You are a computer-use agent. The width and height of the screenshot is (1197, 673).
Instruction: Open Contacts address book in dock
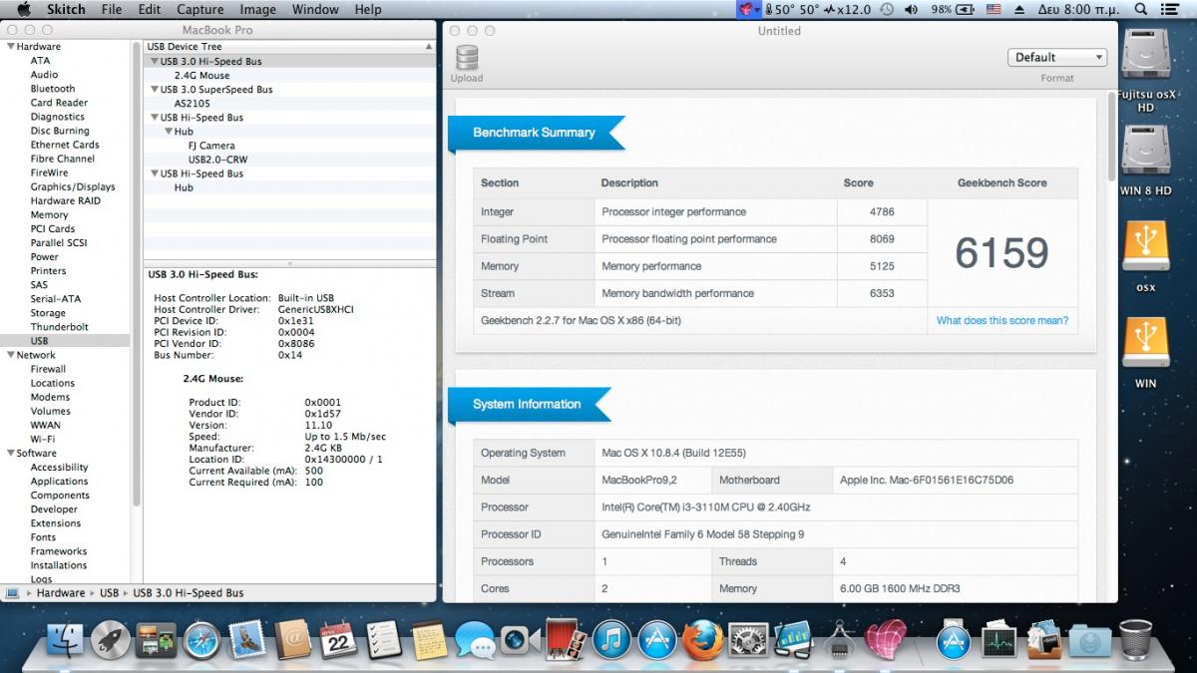click(x=293, y=639)
